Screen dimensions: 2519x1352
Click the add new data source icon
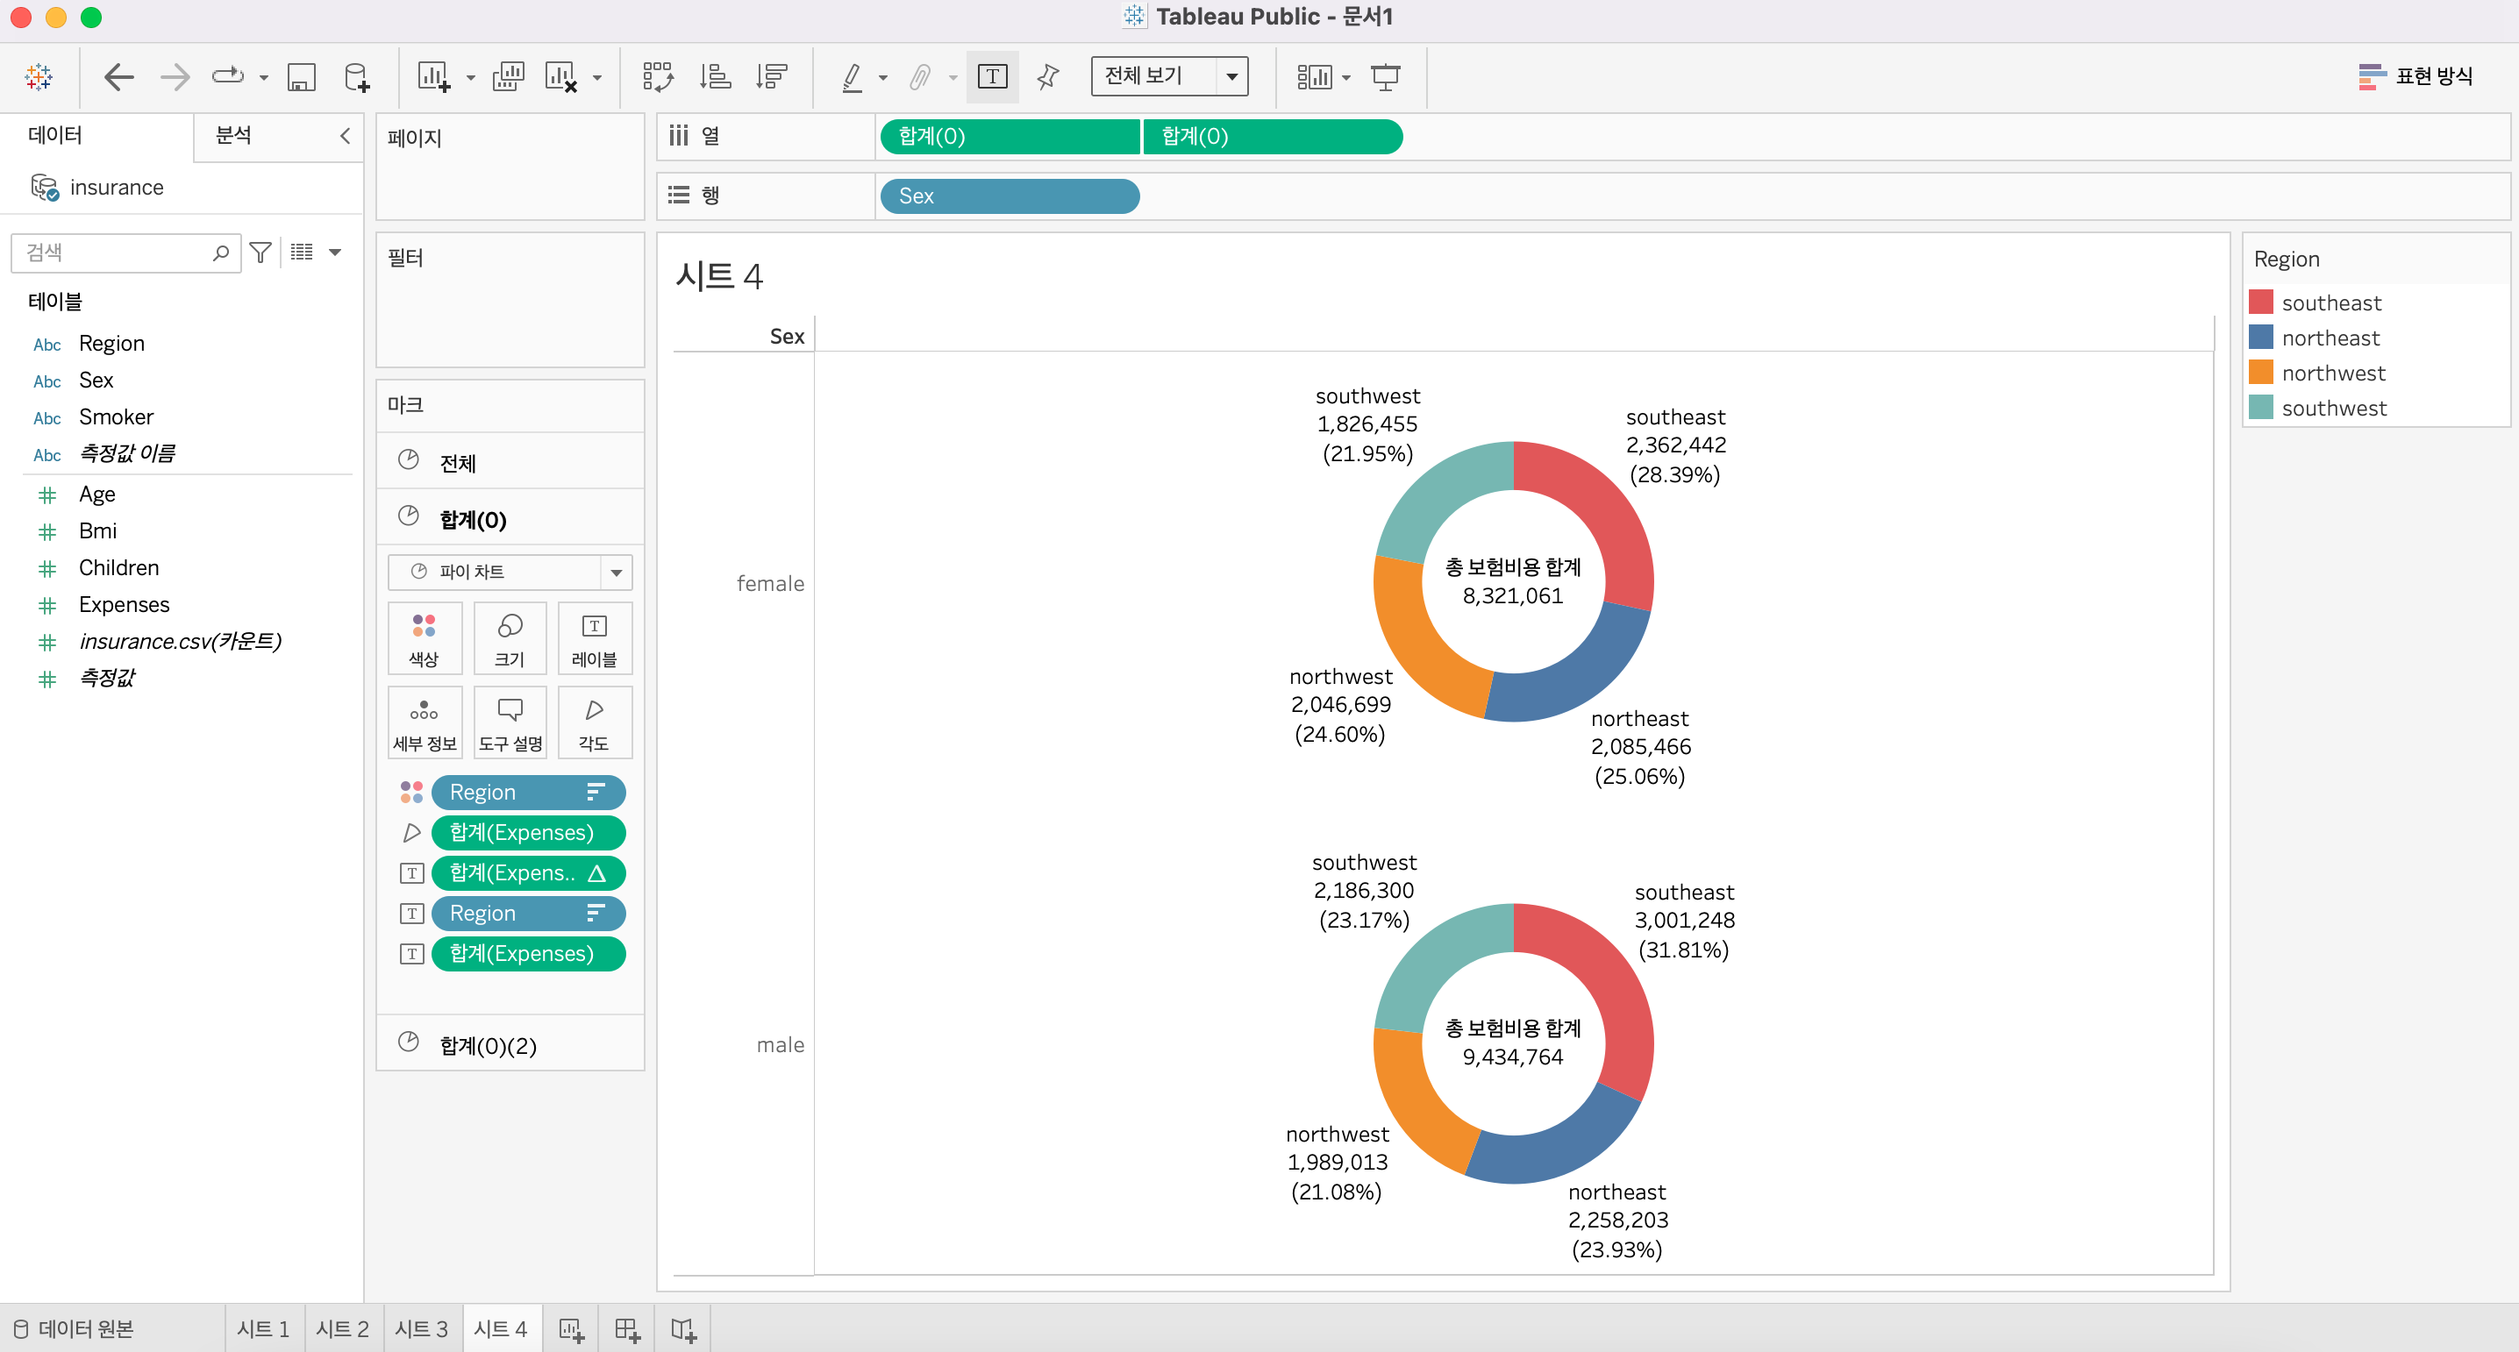pos(357,76)
